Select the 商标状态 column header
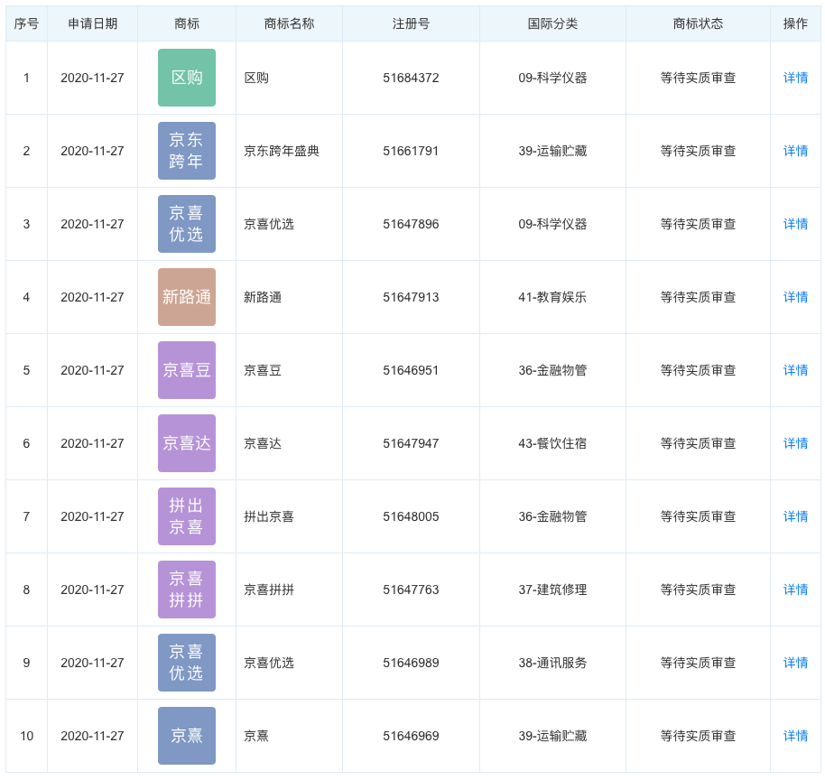Screen dimensions: 825x780 [698, 23]
